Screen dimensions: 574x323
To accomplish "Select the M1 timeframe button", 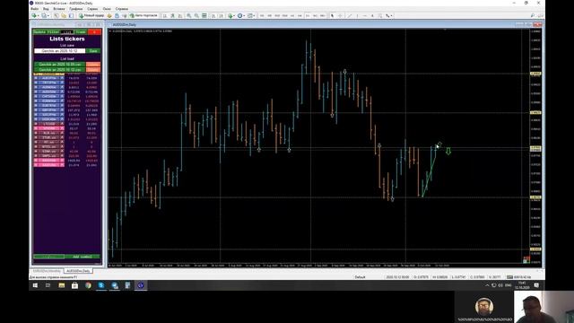I will tap(262, 16).
